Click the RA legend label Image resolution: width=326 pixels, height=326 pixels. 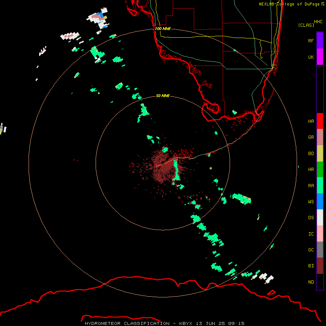coord(311,185)
